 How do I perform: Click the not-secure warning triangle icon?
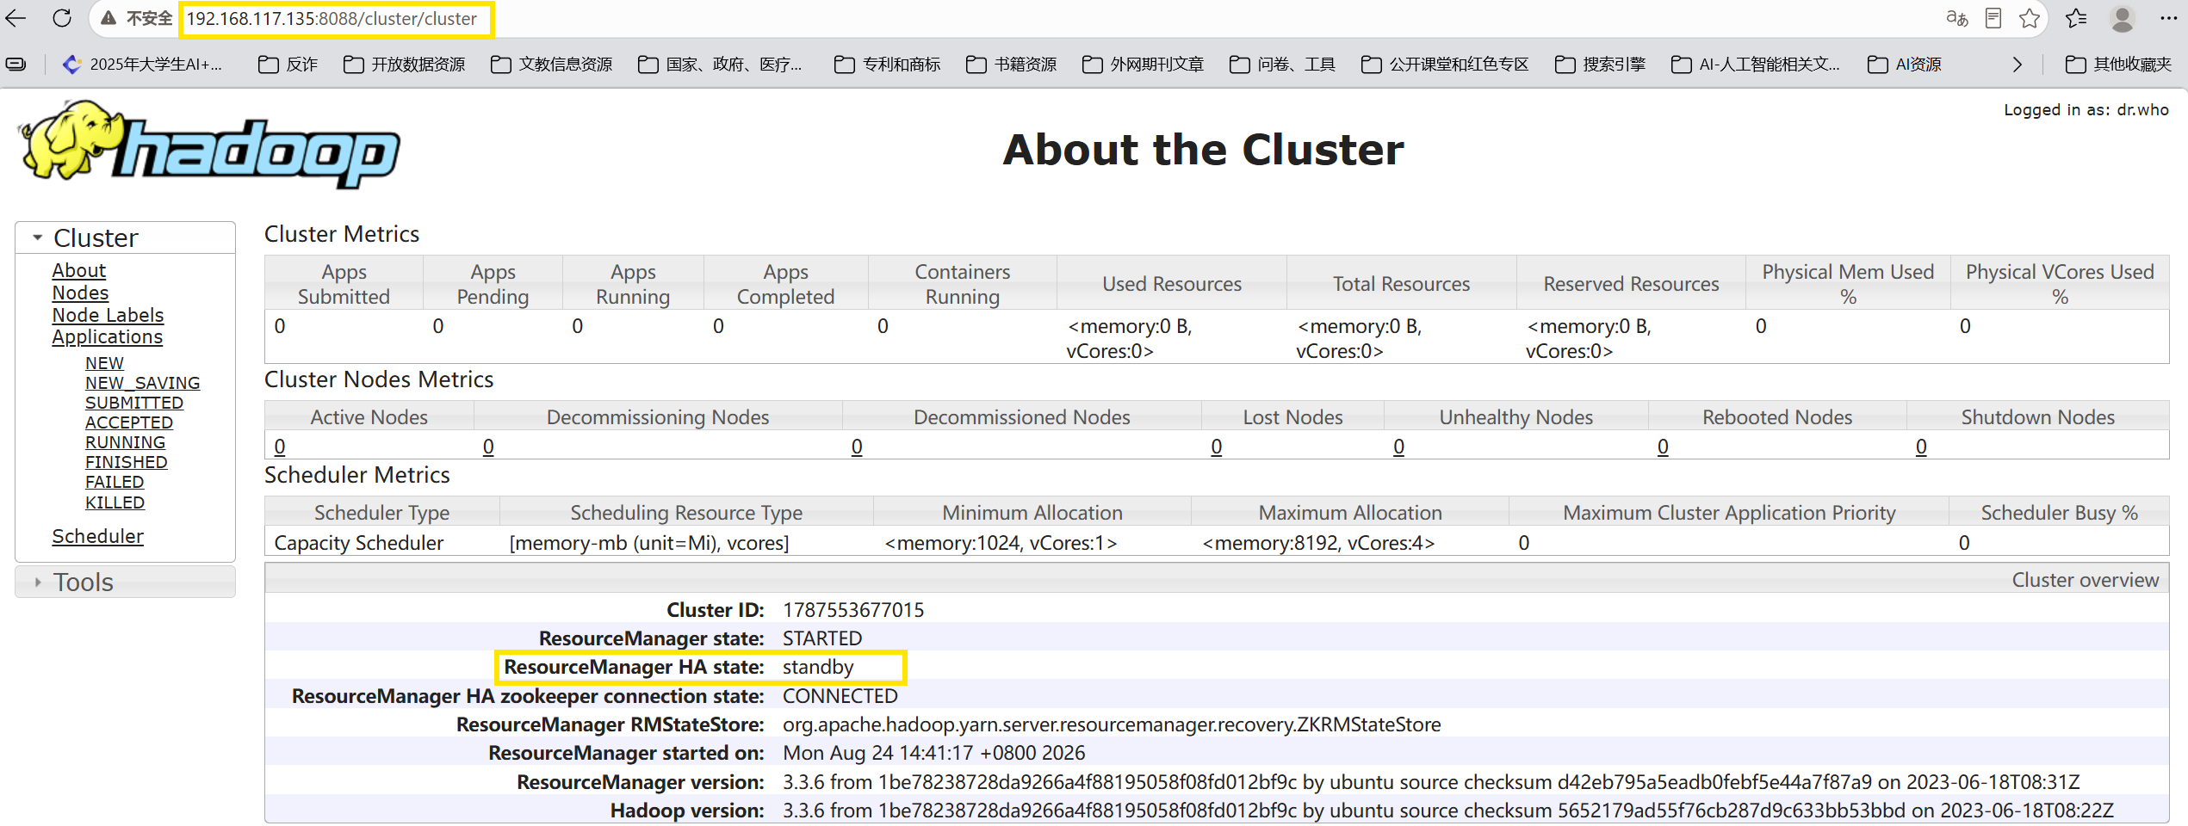click(108, 18)
